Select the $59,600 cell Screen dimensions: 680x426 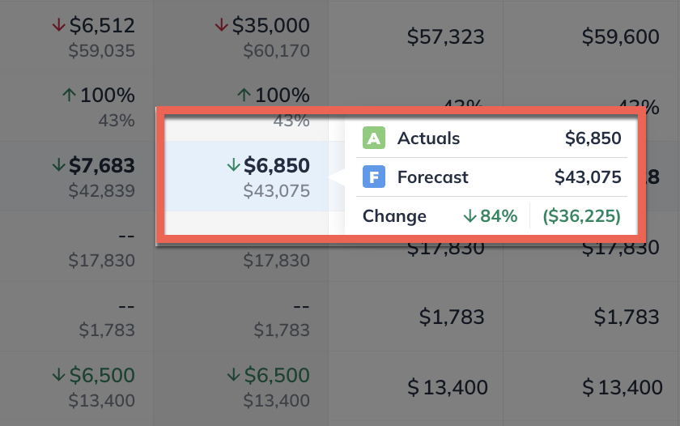click(x=620, y=36)
